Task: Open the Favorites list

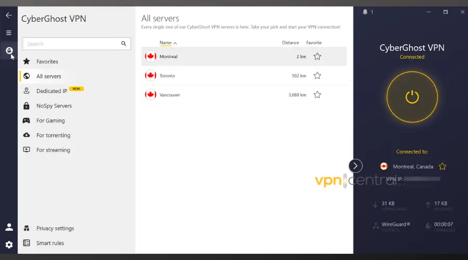Action: [x=47, y=61]
